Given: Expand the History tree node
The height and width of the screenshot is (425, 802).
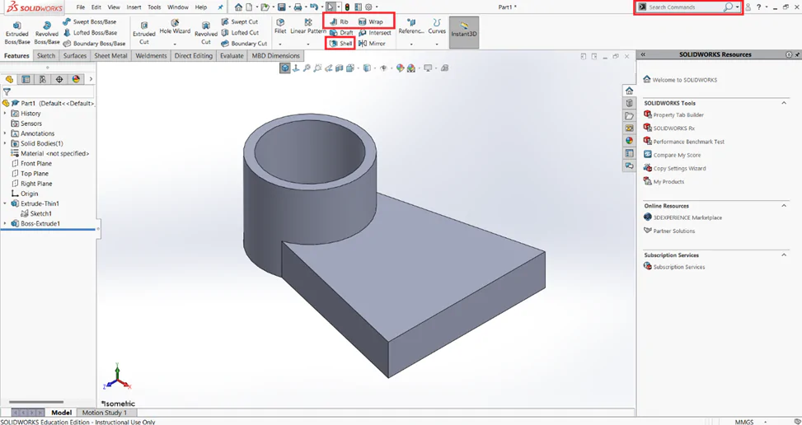Looking at the screenshot, I should (x=5, y=114).
